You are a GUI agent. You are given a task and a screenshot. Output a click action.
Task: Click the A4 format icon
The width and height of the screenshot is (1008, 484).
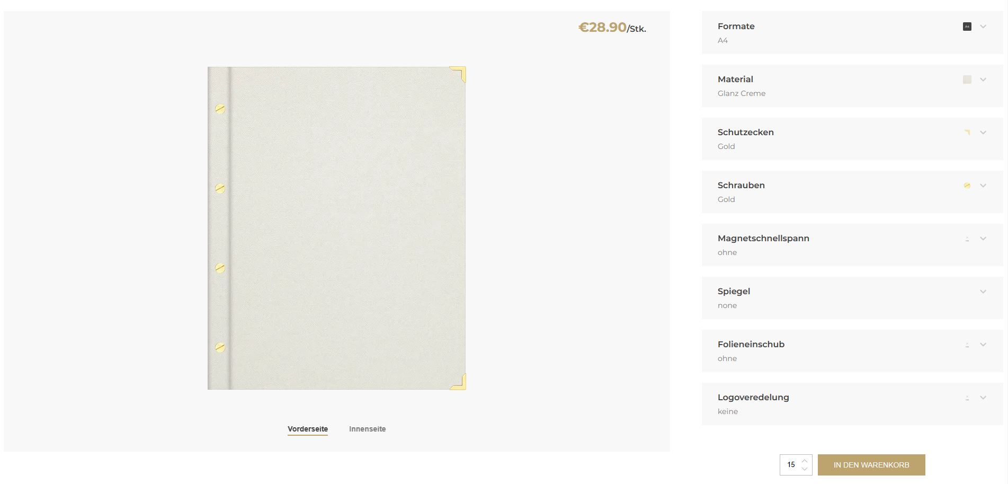click(x=967, y=27)
